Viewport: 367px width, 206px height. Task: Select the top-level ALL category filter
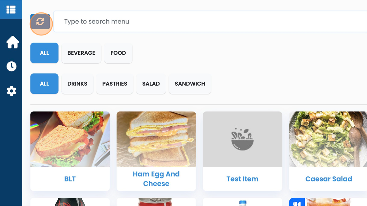(x=45, y=53)
